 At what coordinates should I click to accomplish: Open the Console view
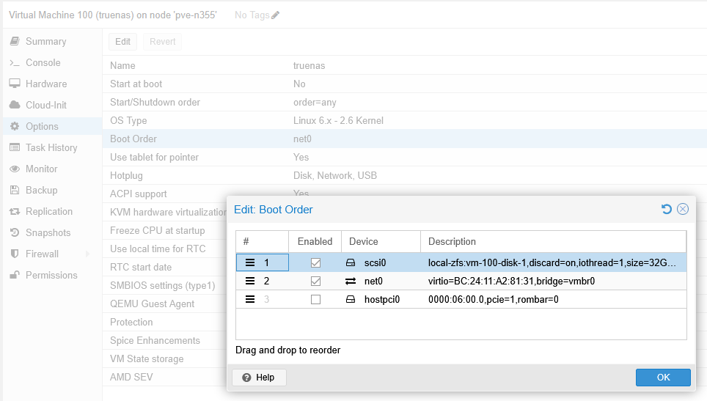(43, 63)
